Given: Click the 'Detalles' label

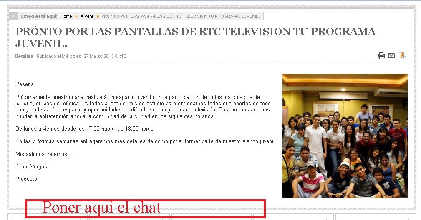Looking at the screenshot, I should 24,56.
